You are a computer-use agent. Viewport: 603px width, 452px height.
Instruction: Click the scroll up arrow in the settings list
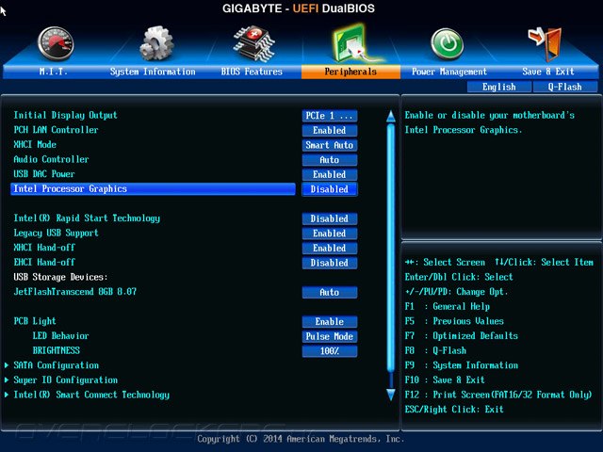391,116
